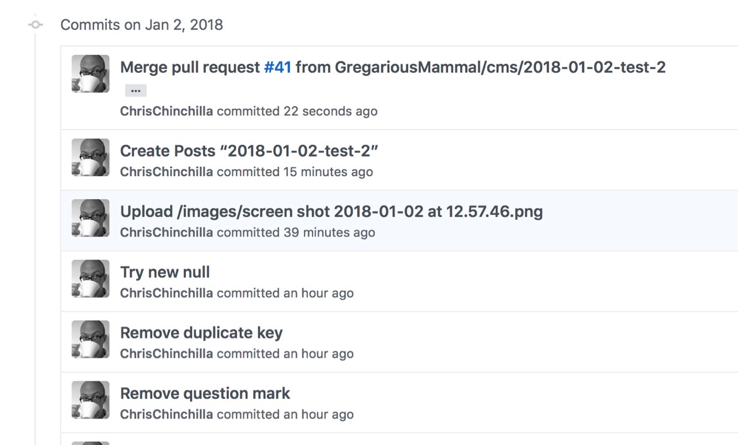
Task: Open pull request #41 link
Action: (x=277, y=67)
